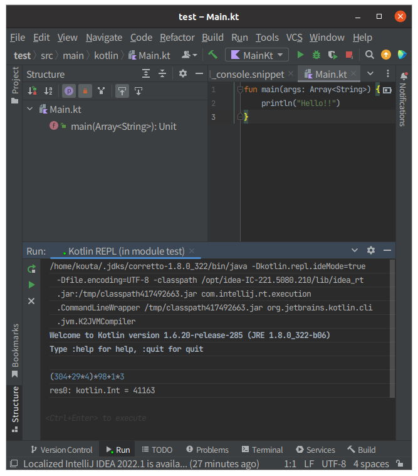The image size is (418, 476).
Task: Hide the Run tool window
Action: (x=387, y=250)
